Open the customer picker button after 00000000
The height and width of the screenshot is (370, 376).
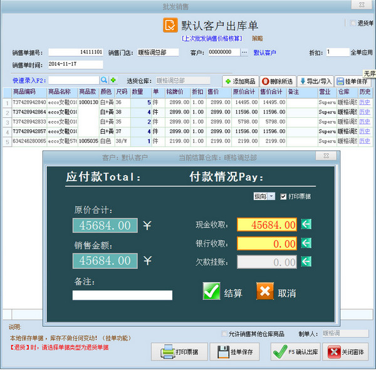pyautogui.click(x=244, y=53)
